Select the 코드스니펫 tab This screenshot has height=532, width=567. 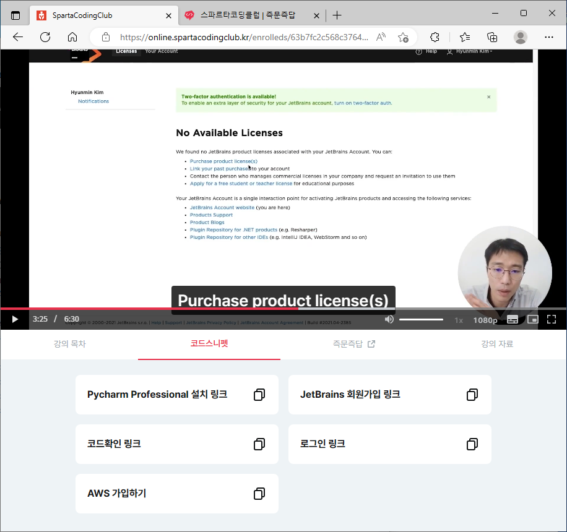click(209, 343)
